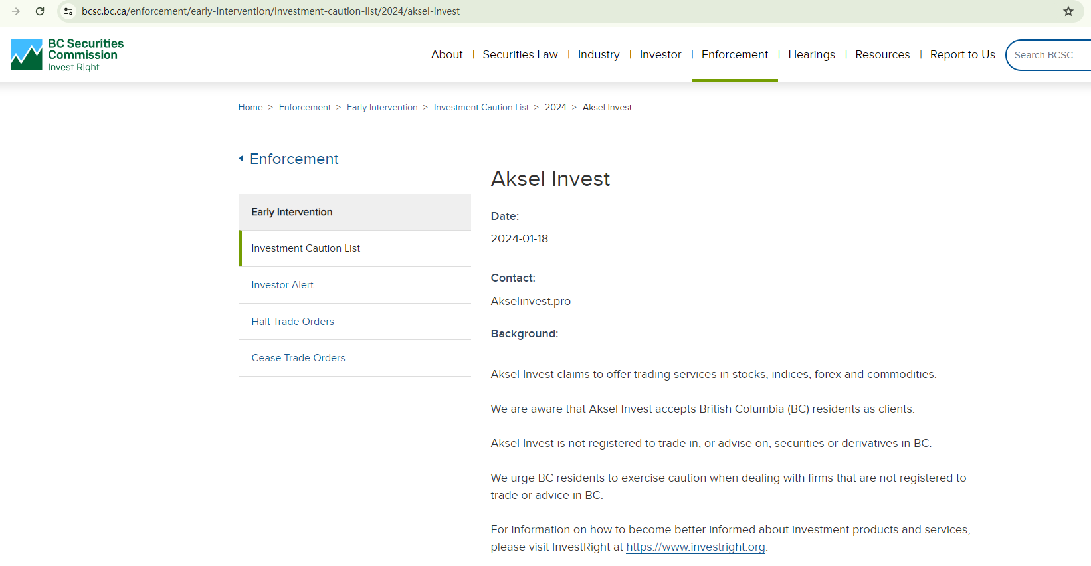Open the Hearings menu item
1091x566 pixels.
(x=811, y=54)
